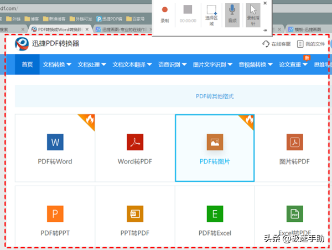The image size is (332, 250).
Task: Click the Word转PDF label text
Action: coord(135,161)
